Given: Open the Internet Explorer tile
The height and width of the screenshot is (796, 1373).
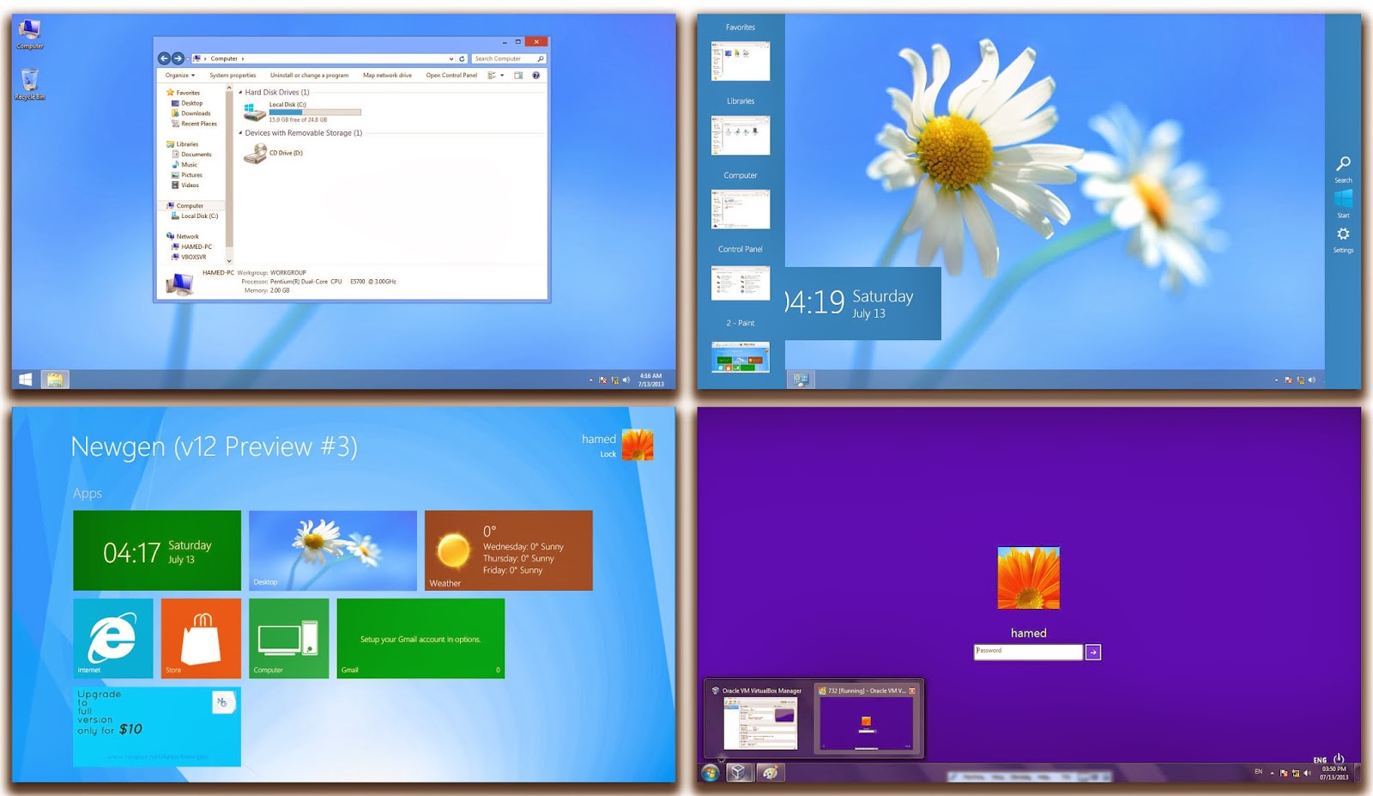Looking at the screenshot, I should tap(112, 638).
